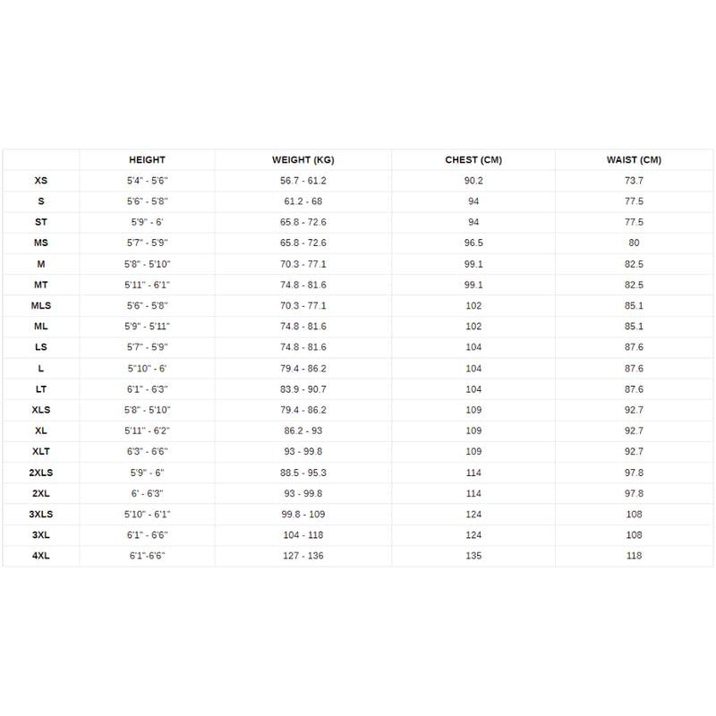Click the waist value 118

(634, 556)
